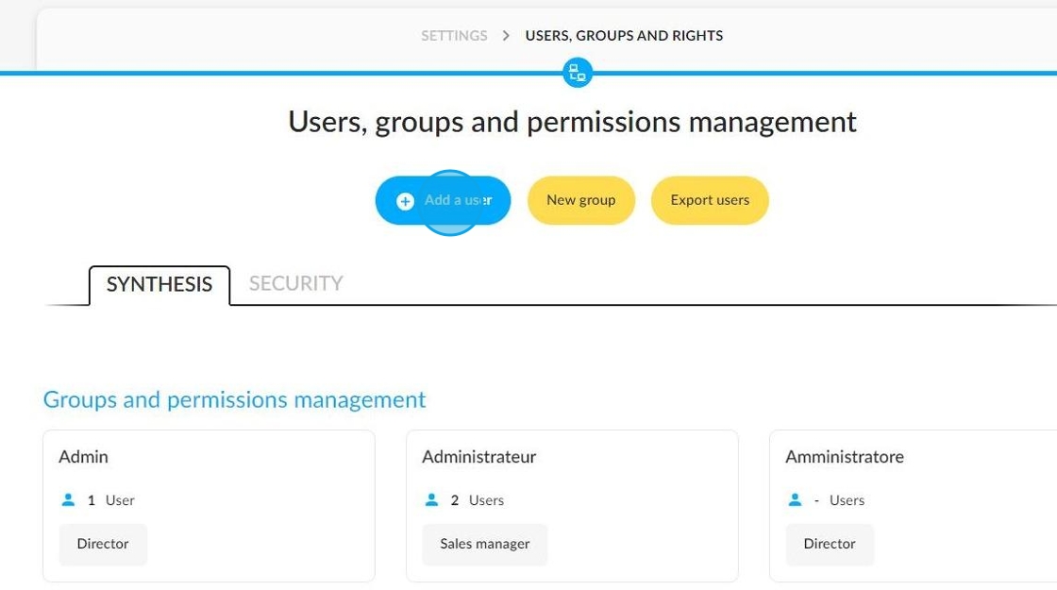
Task: Switch to the Security tab
Action: pyautogui.click(x=296, y=283)
